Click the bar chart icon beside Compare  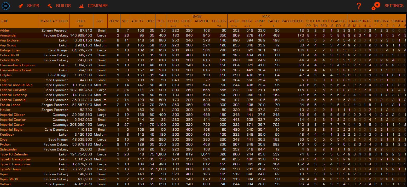(x=82, y=6)
